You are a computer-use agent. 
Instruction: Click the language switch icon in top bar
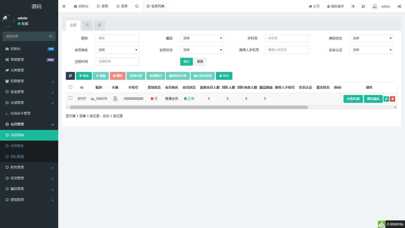353,7
